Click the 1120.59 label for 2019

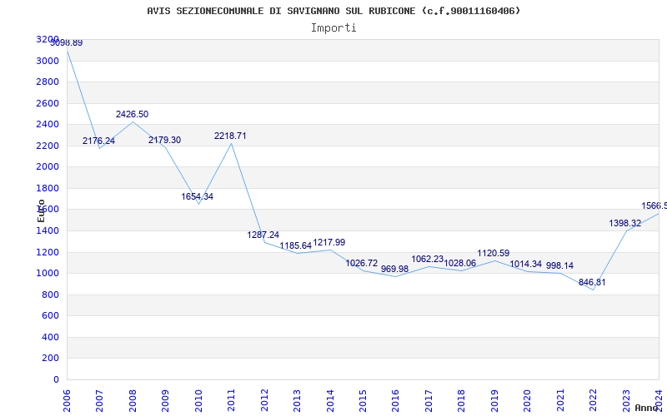(x=494, y=254)
